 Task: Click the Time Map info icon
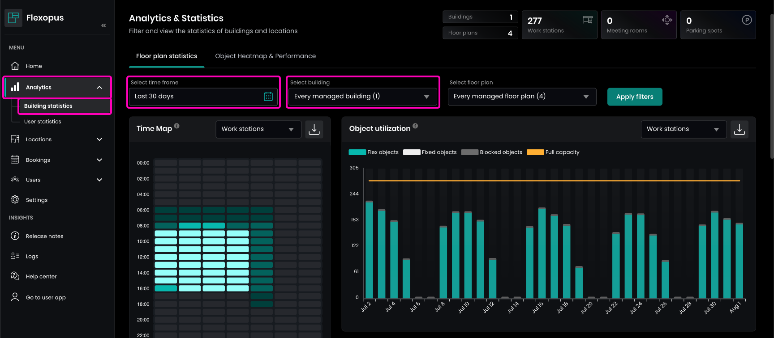(x=177, y=126)
